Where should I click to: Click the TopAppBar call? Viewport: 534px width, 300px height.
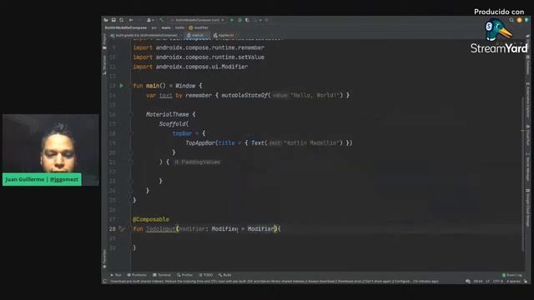(200, 143)
